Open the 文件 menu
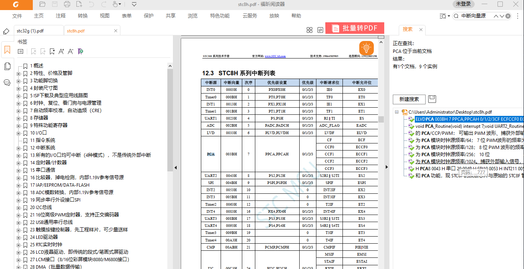The image size is (524, 269). (x=17, y=16)
